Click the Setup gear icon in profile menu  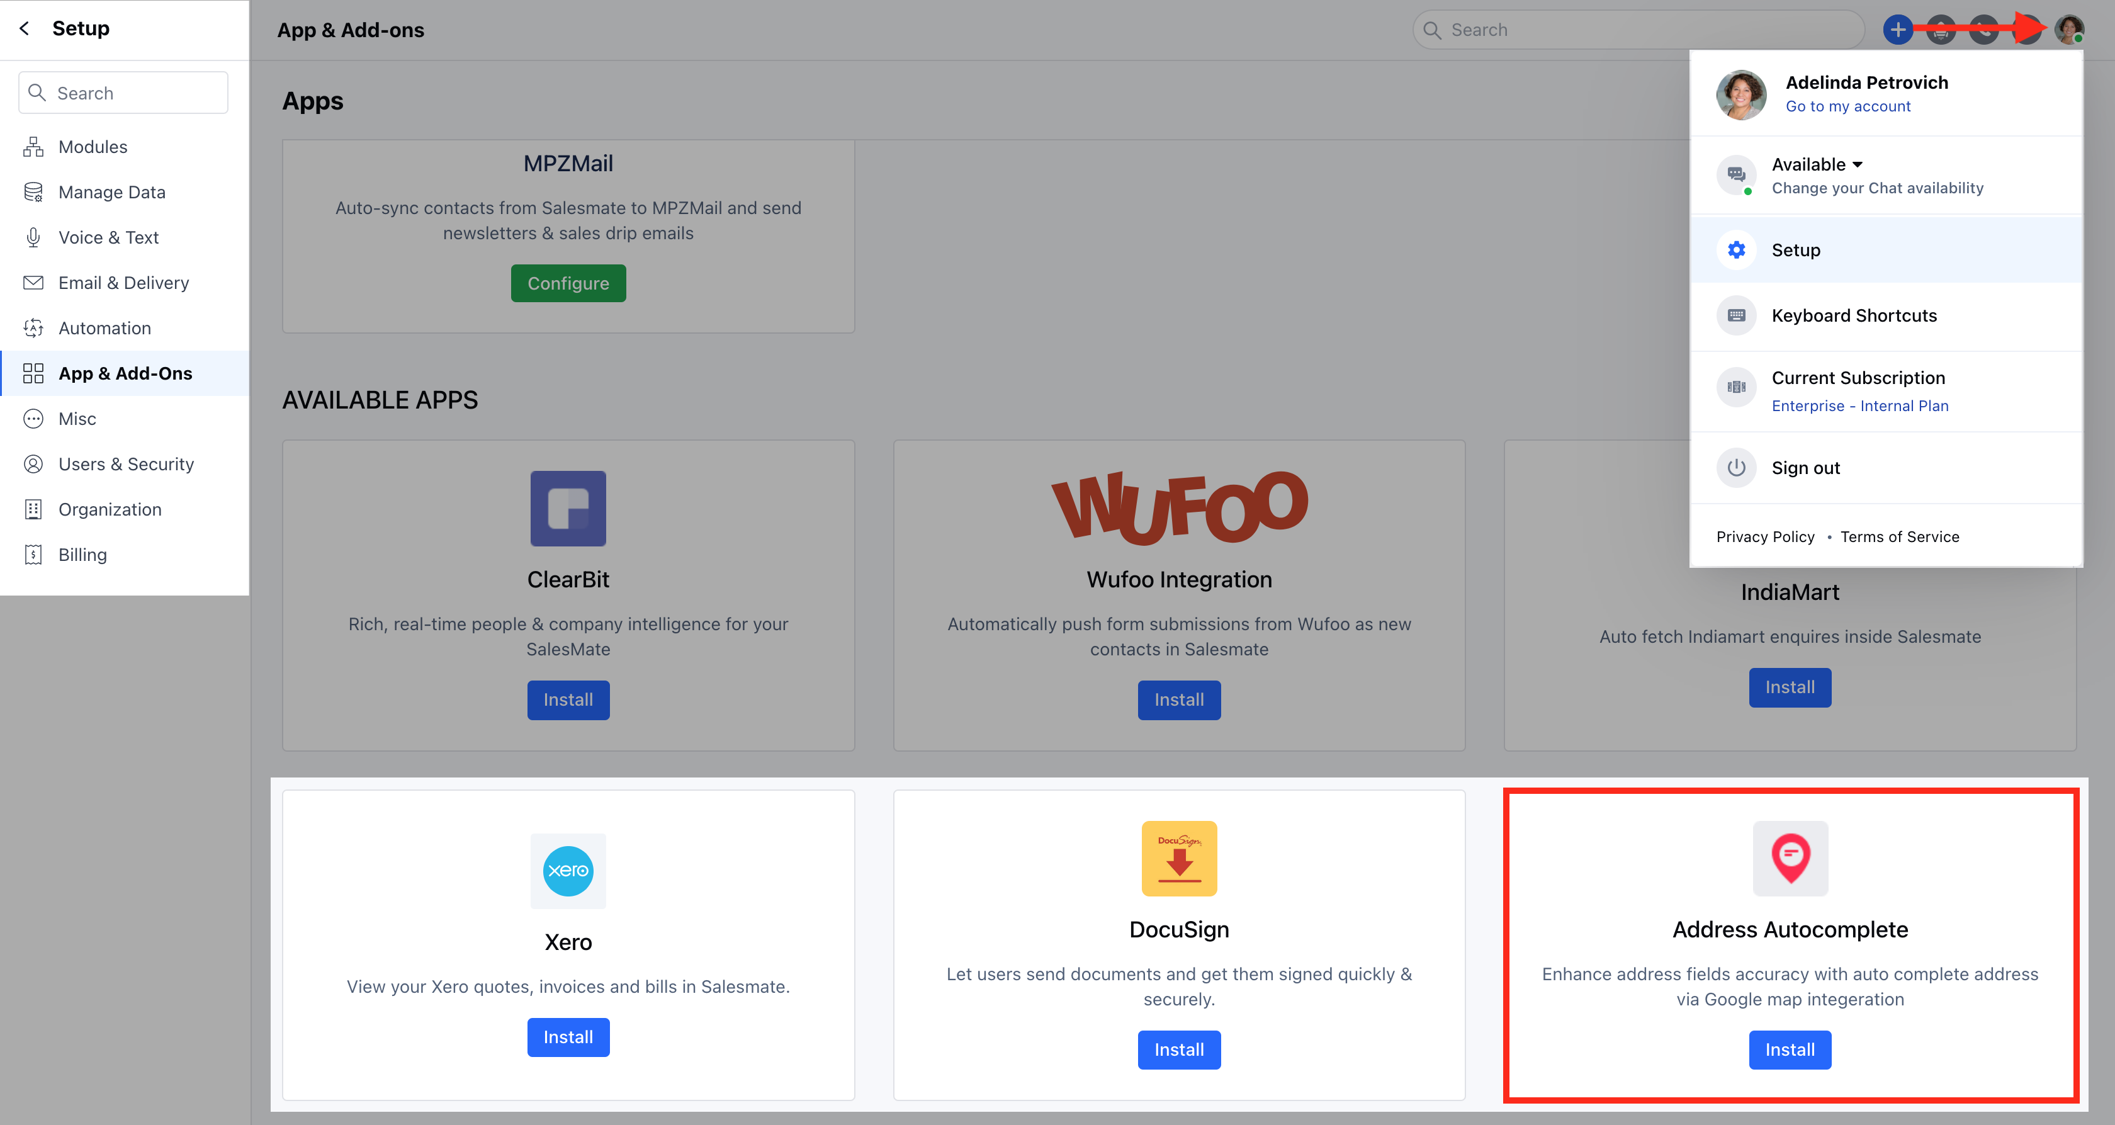tap(1737, 249)
